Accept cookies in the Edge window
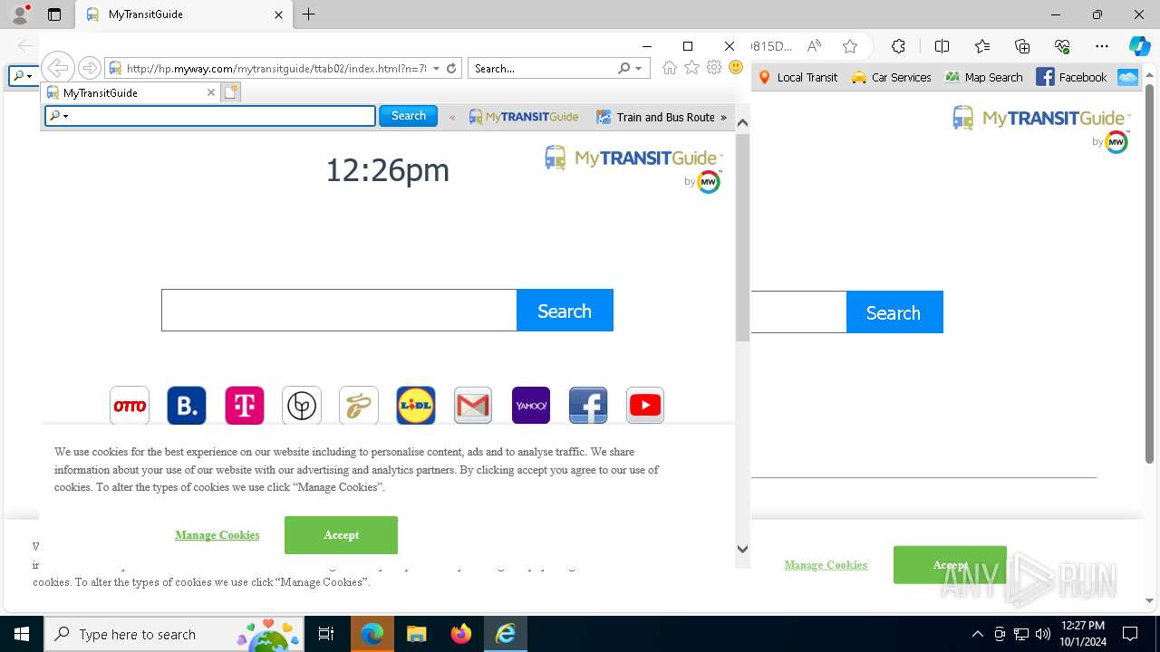Image resolution: width=1160 pixels, height=652 pixels. (950, 565)
